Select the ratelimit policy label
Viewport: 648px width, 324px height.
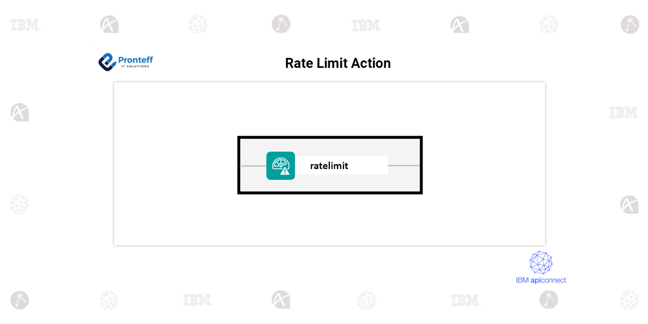point(329,166)
